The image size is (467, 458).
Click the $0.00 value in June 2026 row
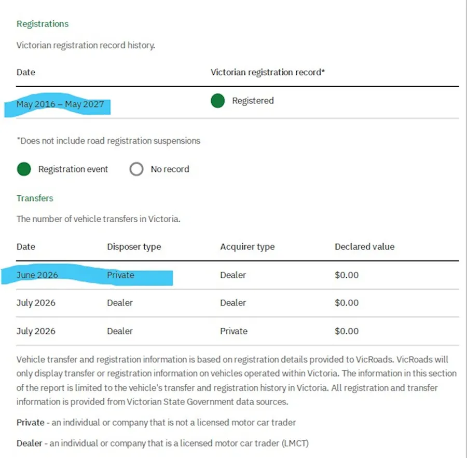tap(347, 275)
